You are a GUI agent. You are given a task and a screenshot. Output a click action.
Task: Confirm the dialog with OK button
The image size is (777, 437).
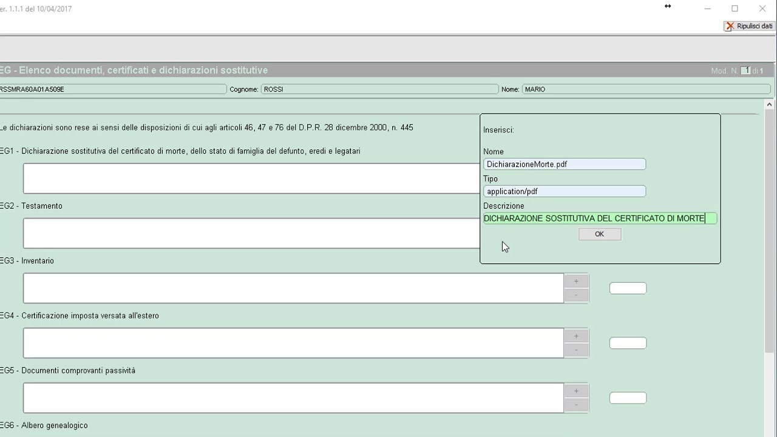(600, 234)
